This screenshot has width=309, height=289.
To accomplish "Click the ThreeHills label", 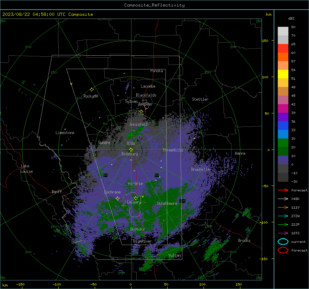I will [x=173, y=150].
